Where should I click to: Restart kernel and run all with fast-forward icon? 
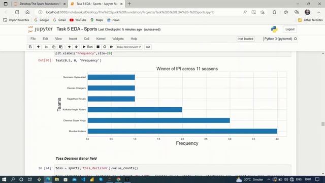[111, 47]
